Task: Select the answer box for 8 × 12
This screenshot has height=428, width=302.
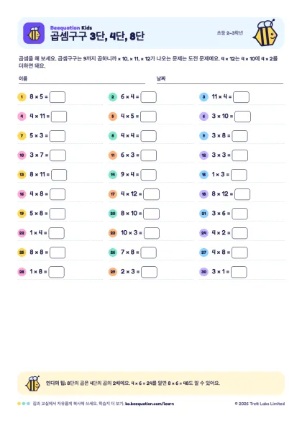Action: pos(242,194)
